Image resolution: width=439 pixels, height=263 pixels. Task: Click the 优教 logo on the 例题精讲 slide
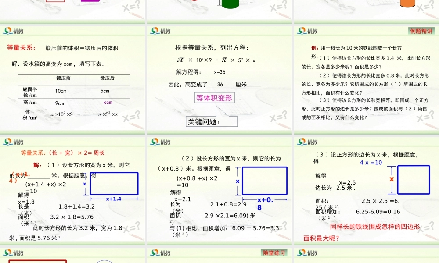(305, 31)
